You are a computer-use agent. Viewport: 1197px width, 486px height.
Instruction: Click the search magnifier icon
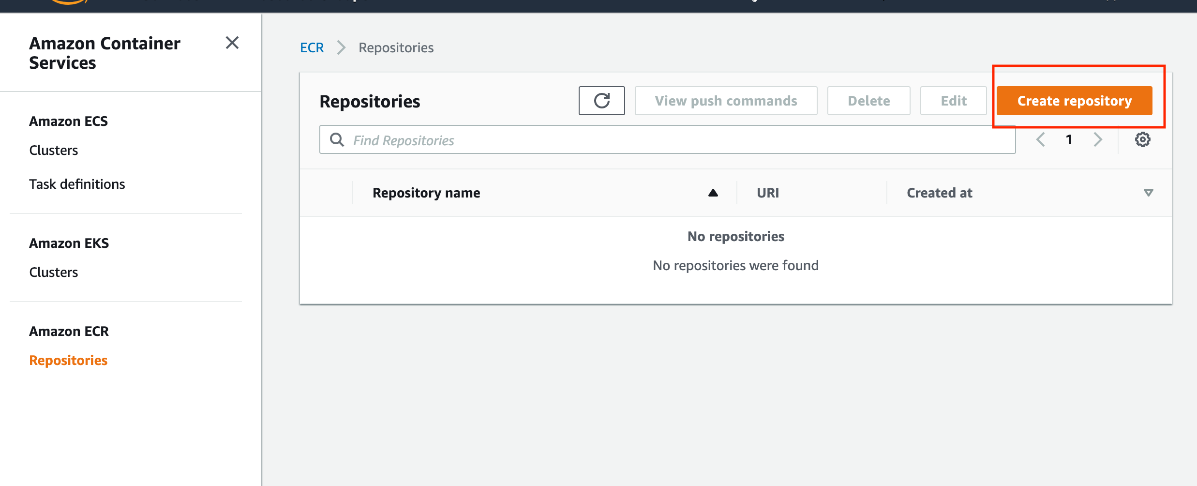(x=337, y=140)
